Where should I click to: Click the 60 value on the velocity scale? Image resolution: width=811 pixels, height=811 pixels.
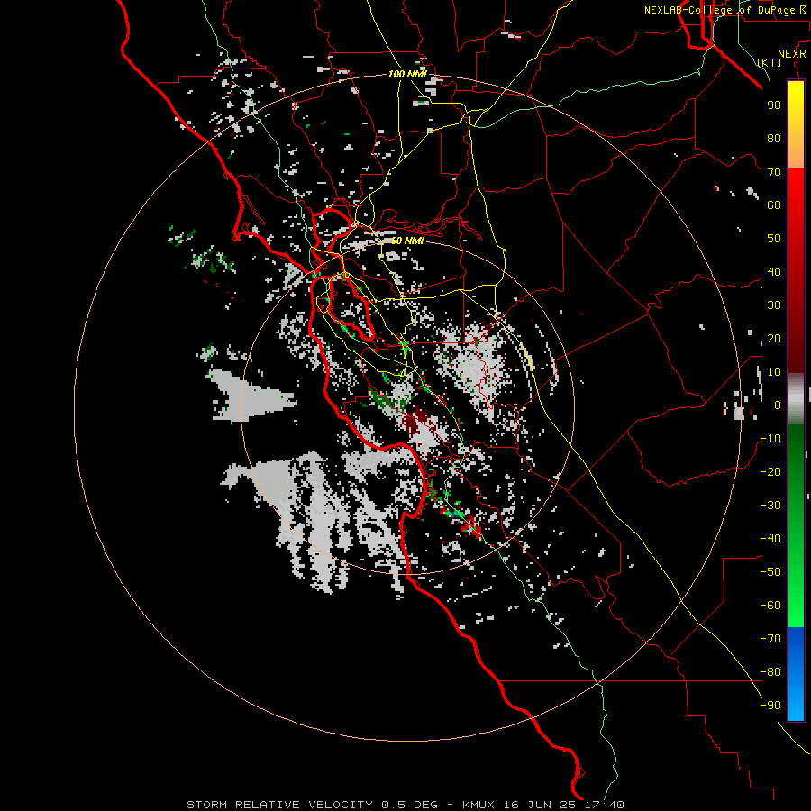click(774, 205)
